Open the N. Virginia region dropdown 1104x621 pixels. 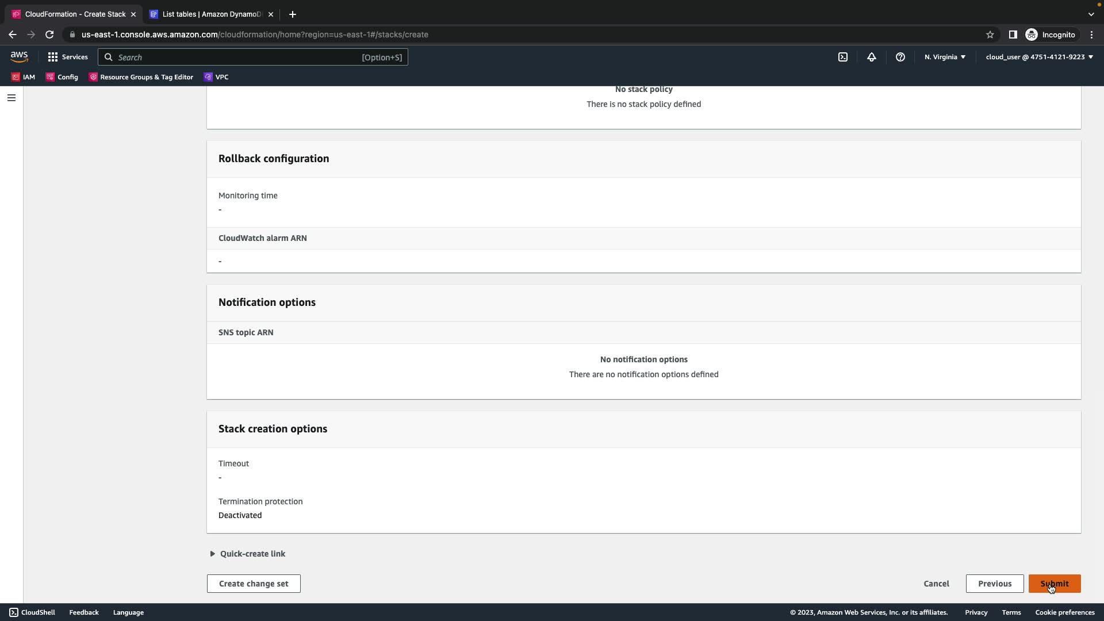pyautogui.click(x=945, y=57)
